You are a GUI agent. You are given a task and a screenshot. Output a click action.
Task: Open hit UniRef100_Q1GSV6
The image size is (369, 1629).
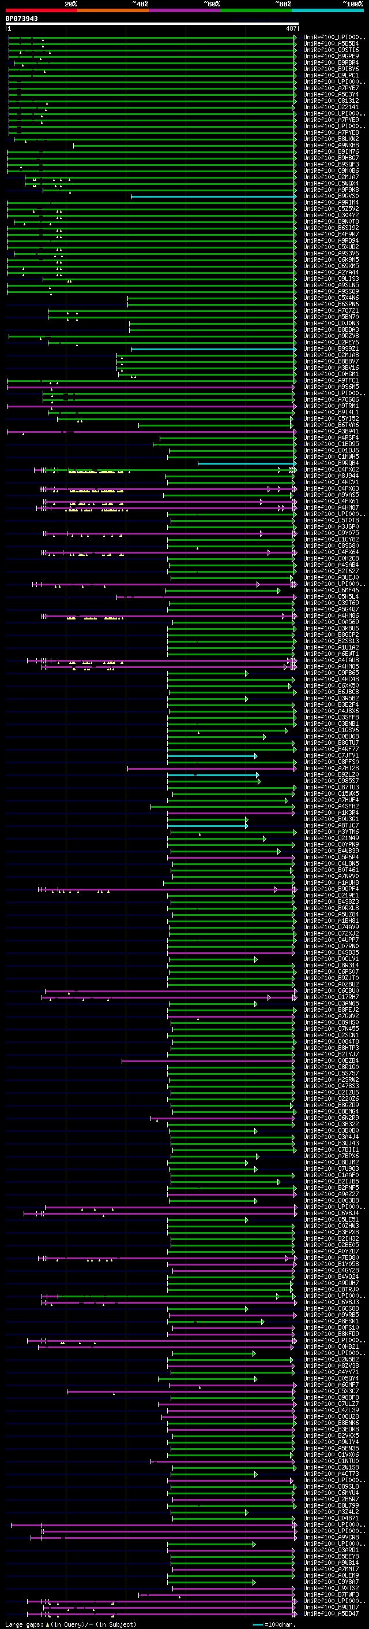click(x=331, y=730)
